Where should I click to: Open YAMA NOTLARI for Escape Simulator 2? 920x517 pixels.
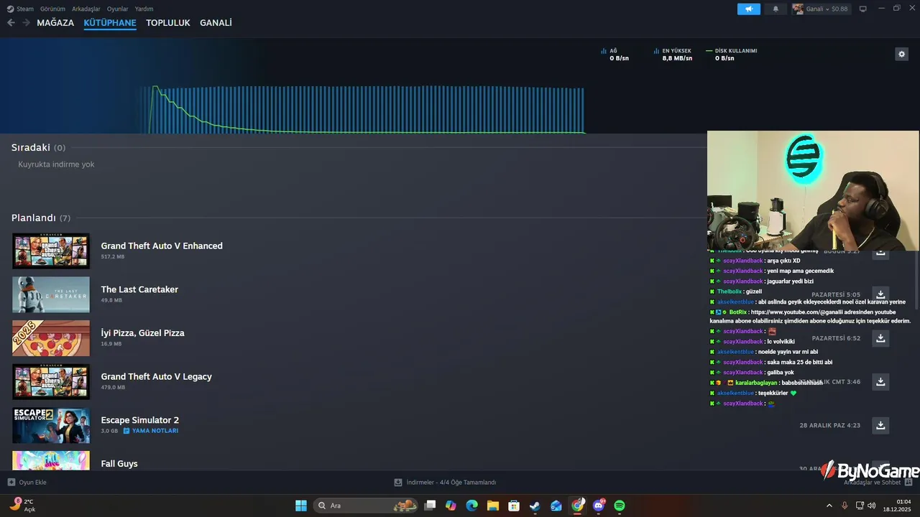pyautogui.click(x=151, y=431)
